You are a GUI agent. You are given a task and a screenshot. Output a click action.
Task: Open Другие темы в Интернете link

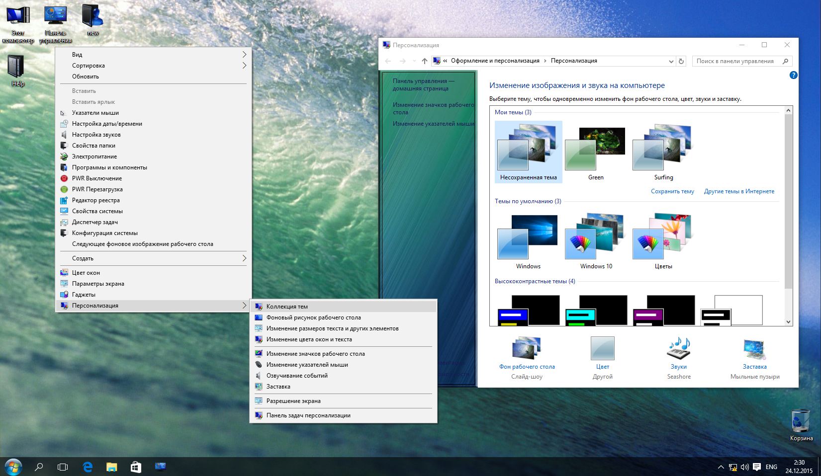tap(739, 191)
